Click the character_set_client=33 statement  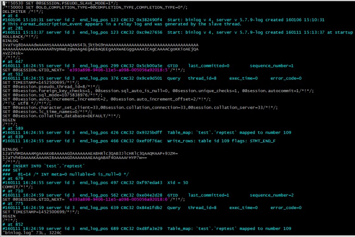(140, 108)
